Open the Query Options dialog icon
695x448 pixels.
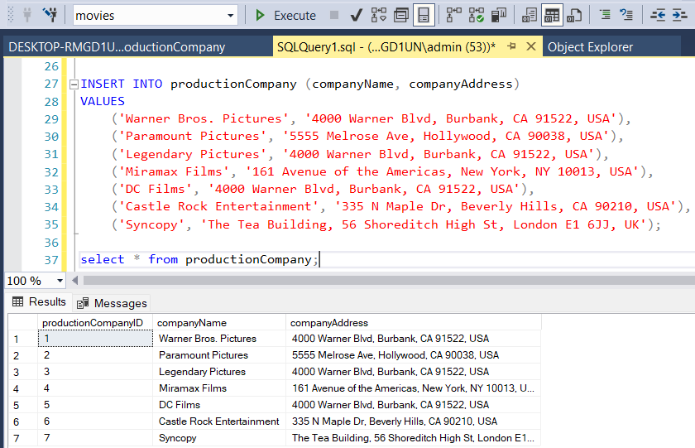click(401, 15)
